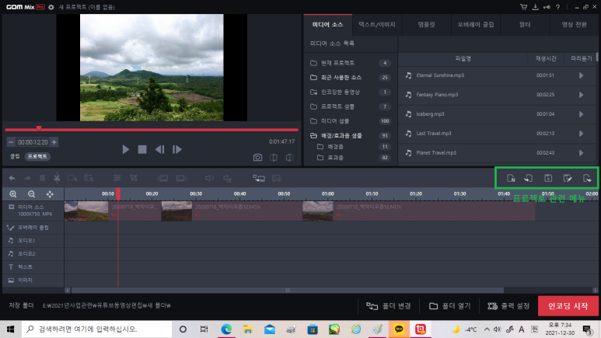The width and height of the screenshot is (601, 338).
Task: Click the last project menu document icon
Action: [587, 178]
